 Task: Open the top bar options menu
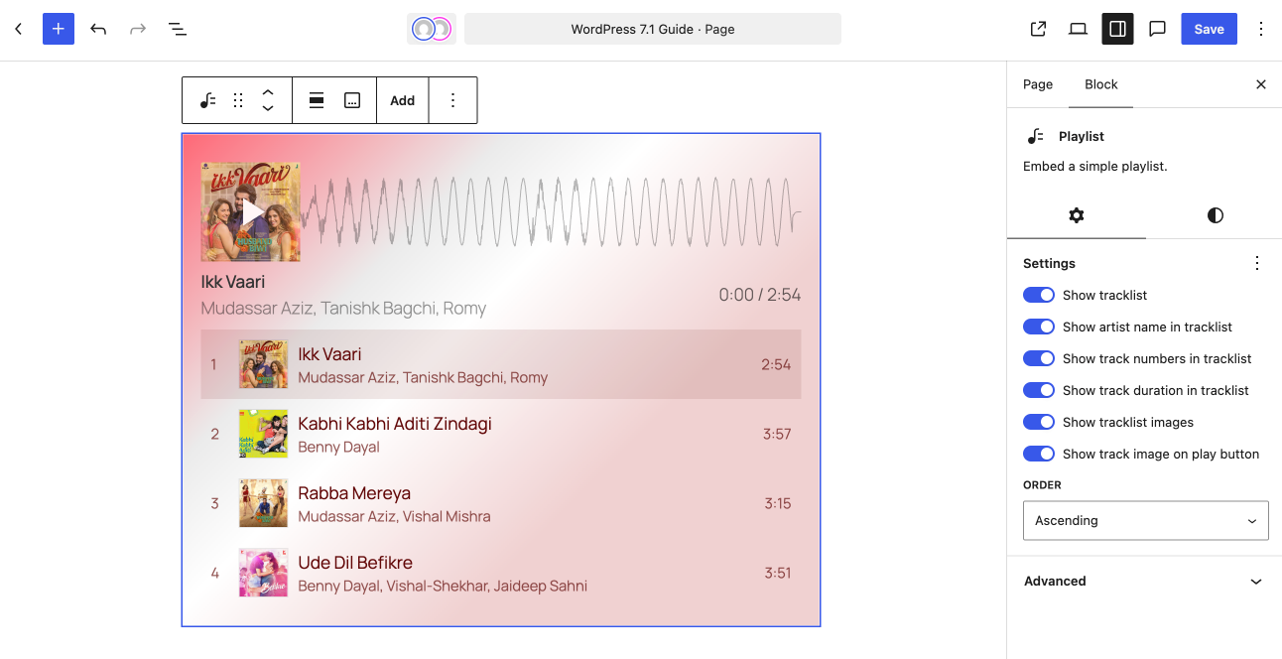tap(1261, 29)
